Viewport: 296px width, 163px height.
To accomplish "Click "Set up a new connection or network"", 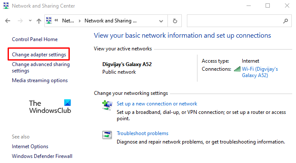I will point(157,104).
